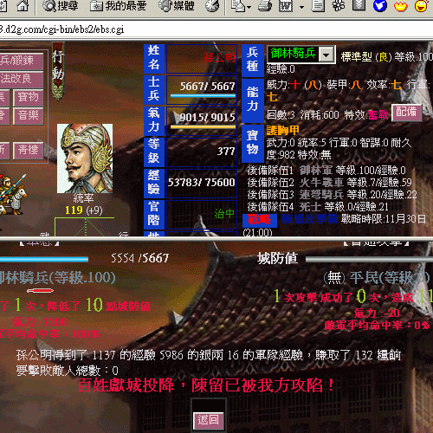The image size is (433, 433).
Task: Click the 要擊敗敵人總數:0 line
Action: click(x=68, y=371)
